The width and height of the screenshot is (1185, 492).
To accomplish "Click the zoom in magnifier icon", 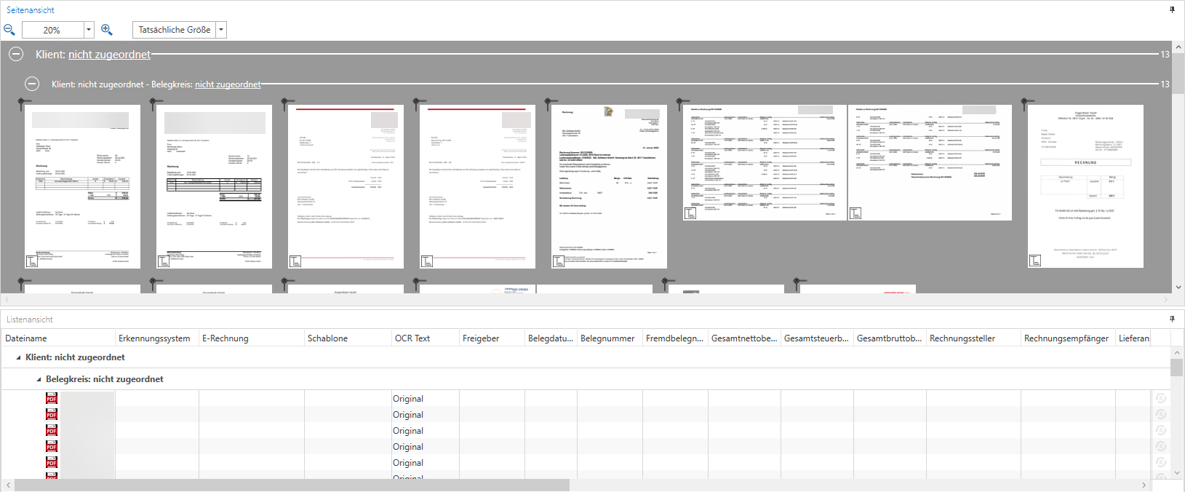I will click(107, 30).
